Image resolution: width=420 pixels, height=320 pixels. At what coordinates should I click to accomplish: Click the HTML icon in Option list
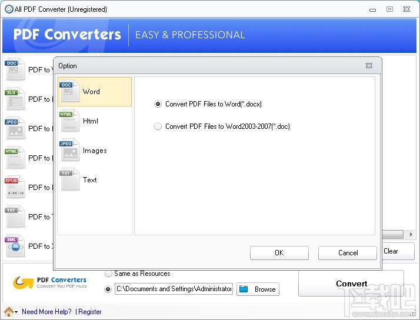tap(69, 121)
